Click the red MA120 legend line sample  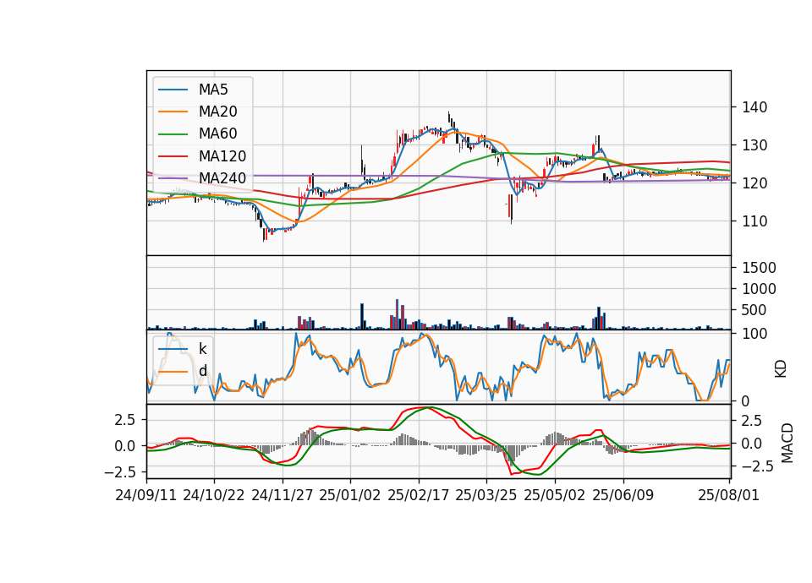(173, 156)
